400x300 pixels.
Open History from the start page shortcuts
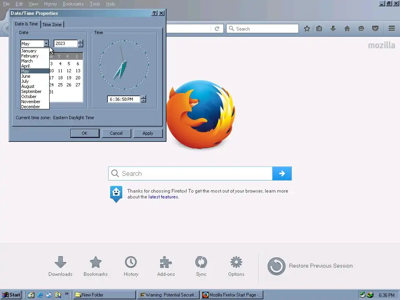point(131,266)
